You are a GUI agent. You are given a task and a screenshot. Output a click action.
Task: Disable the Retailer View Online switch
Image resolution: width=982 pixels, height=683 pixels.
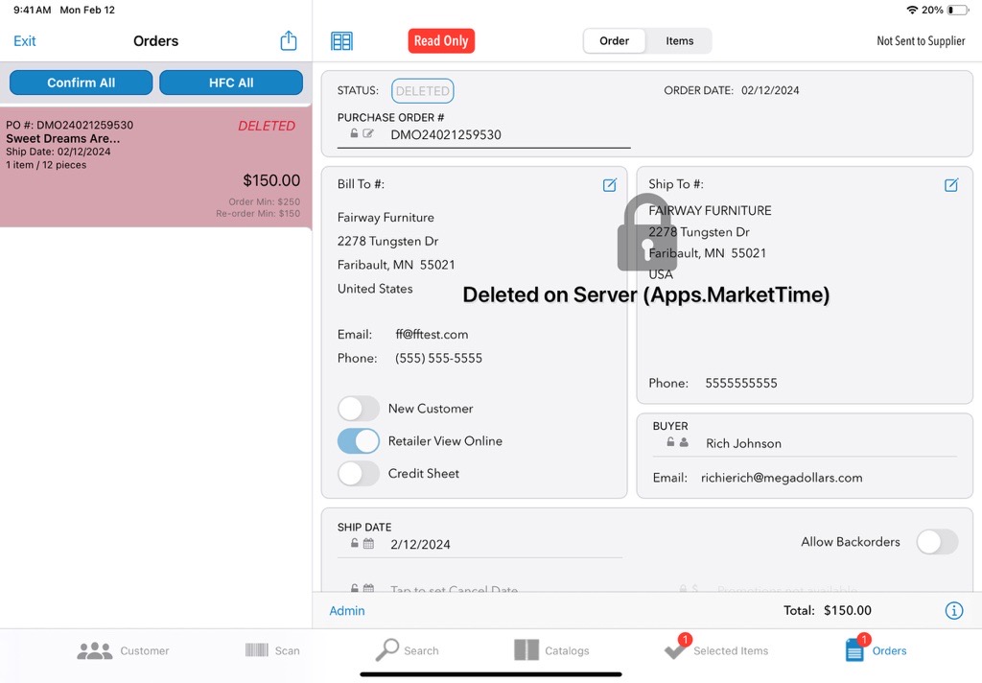click(x=359, y=441)
